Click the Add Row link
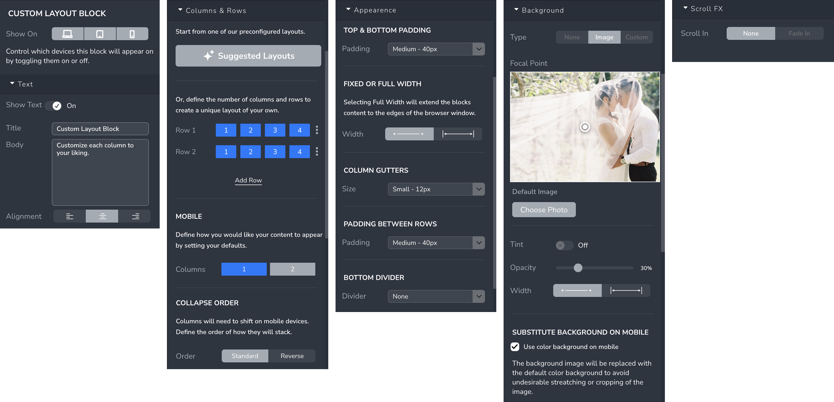This screenshot has height=402, width=834. [x=248, y=180]
